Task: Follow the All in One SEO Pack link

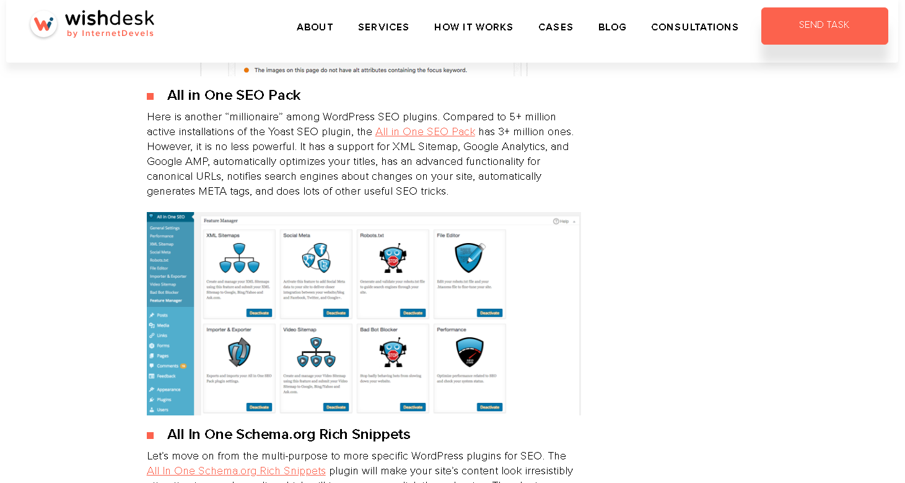Action: pyautogui.click(x=425, y=131)
